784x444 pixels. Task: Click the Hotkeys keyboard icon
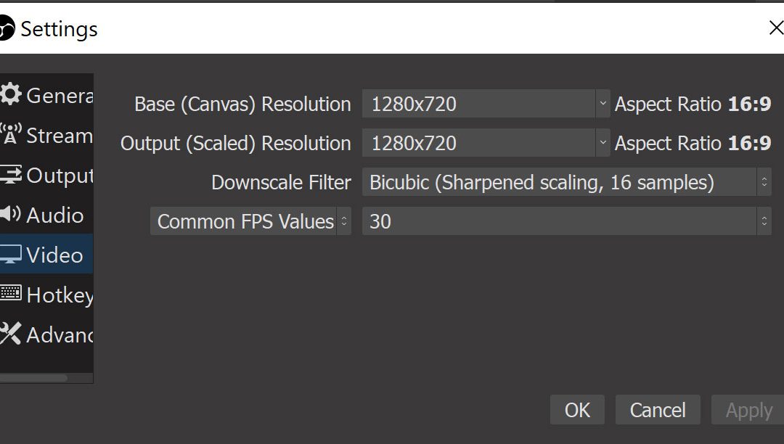click(x=10, y=294)
